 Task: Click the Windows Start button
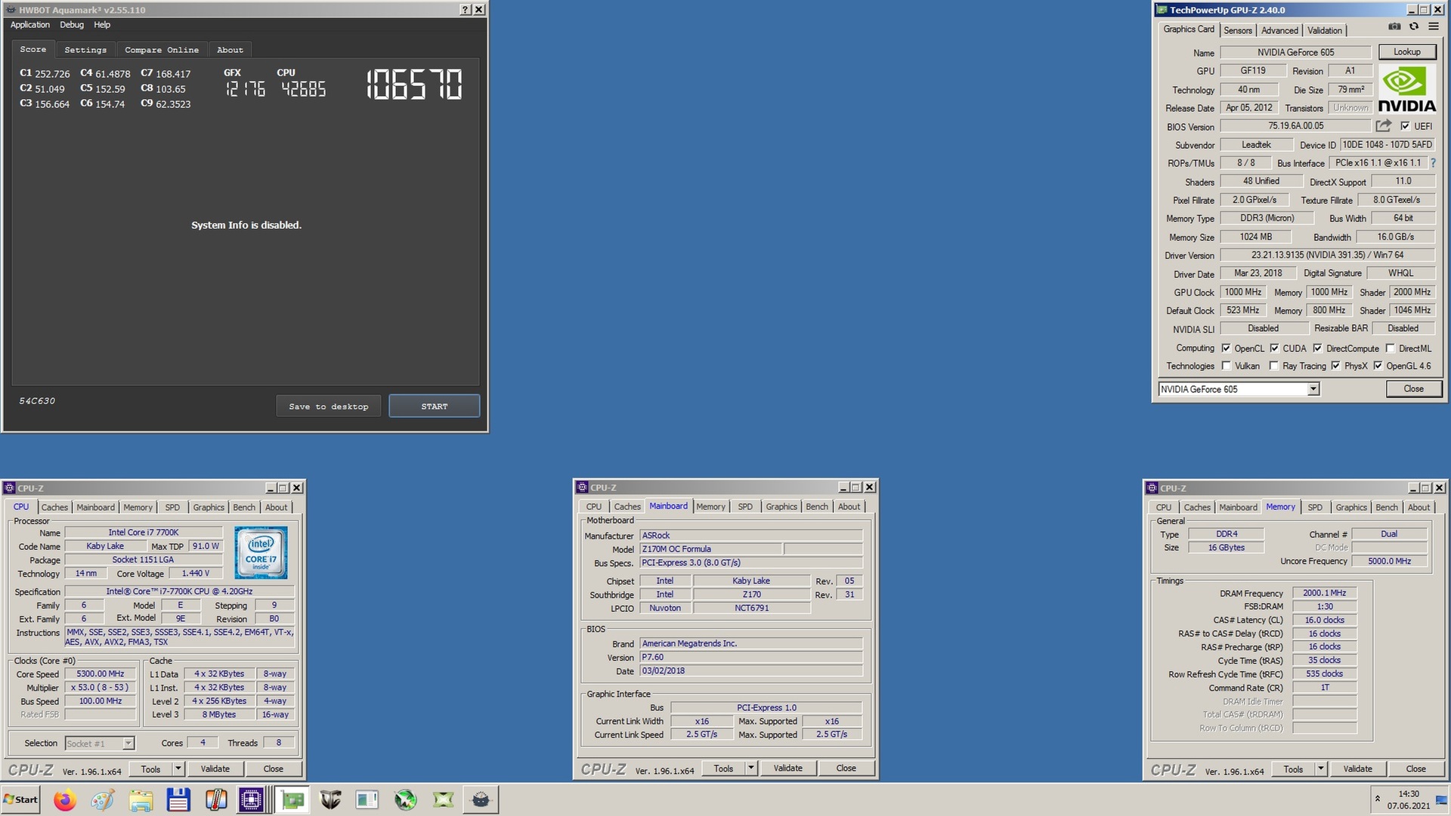pyautogui.click(x=20, y=799)
